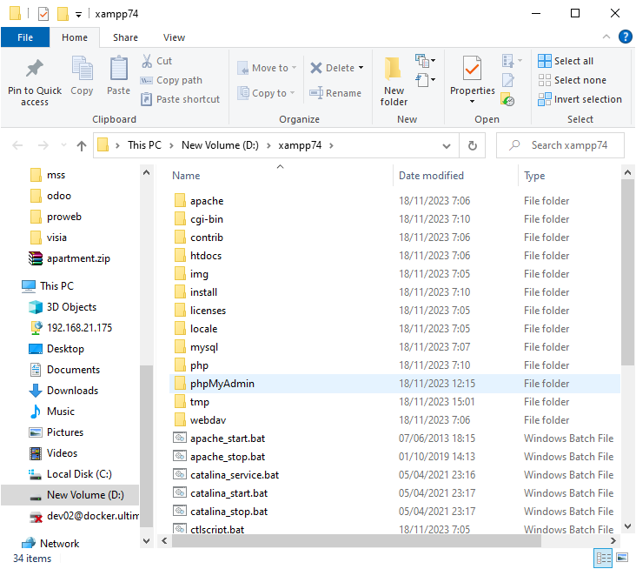Switch to Large icons view in status bar
This screenshot has height=569, width=636.
point(622,557)
